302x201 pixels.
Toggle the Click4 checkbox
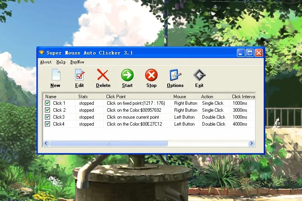tap(47, 124)
